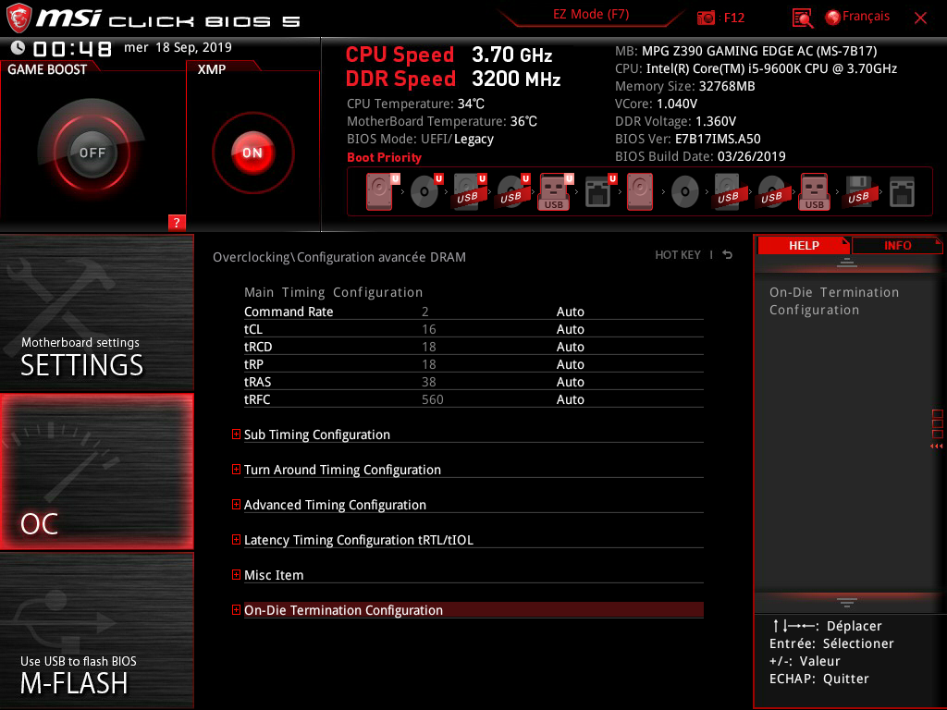The width and height of the screenshot is (947, 710).
Task: Open the SETTINGS motherboard settings section
Action: (x=96, y=312)
